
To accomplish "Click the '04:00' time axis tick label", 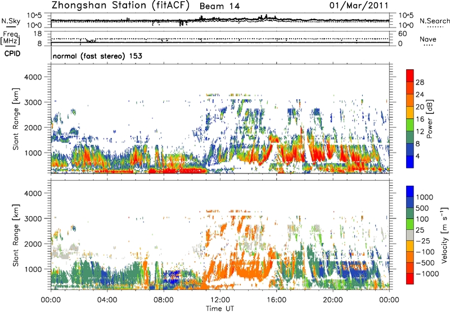I will coord(107,300).
